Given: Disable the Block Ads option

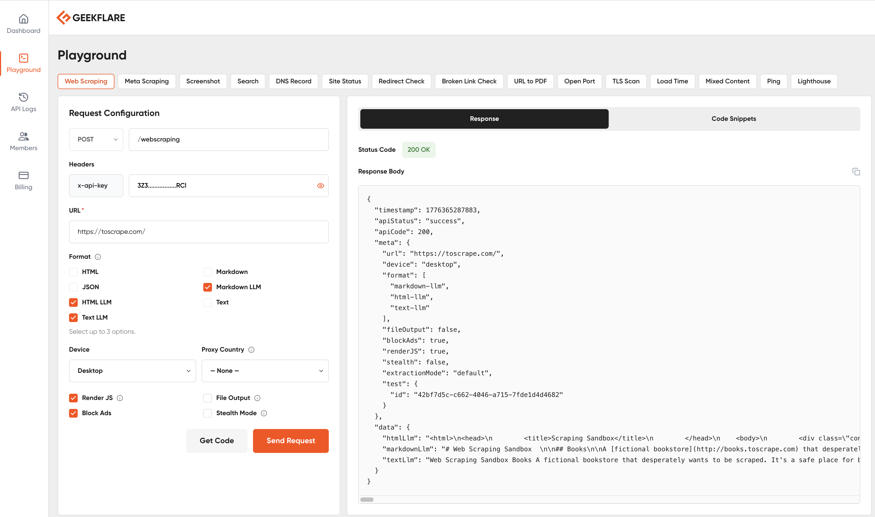Looking at the screenshot, I should [73, 413].
